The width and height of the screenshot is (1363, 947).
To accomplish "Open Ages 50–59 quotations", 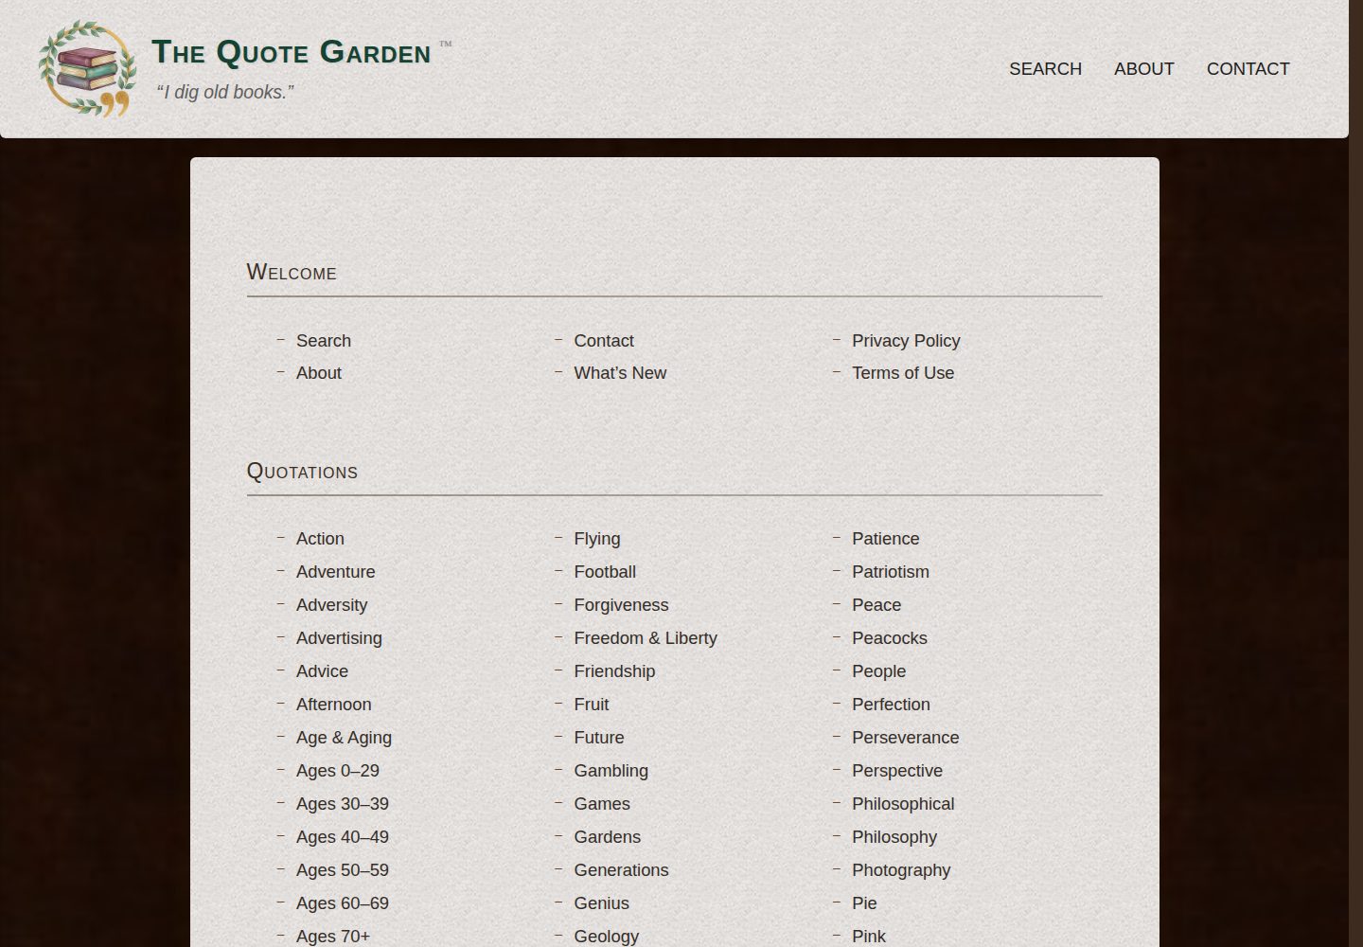I will pyautogui.click(x=343, y=870).
